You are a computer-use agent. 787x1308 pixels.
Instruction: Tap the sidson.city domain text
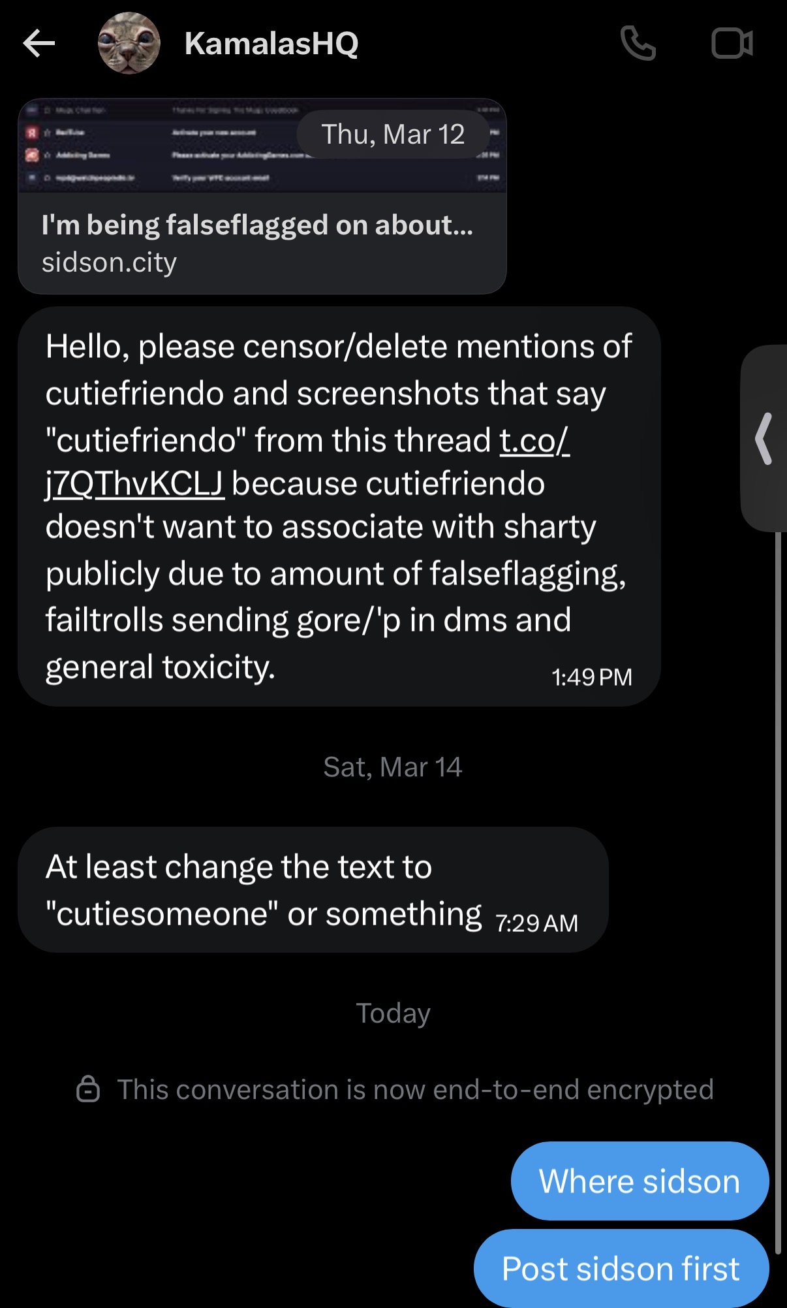click(x=109, y=263)
